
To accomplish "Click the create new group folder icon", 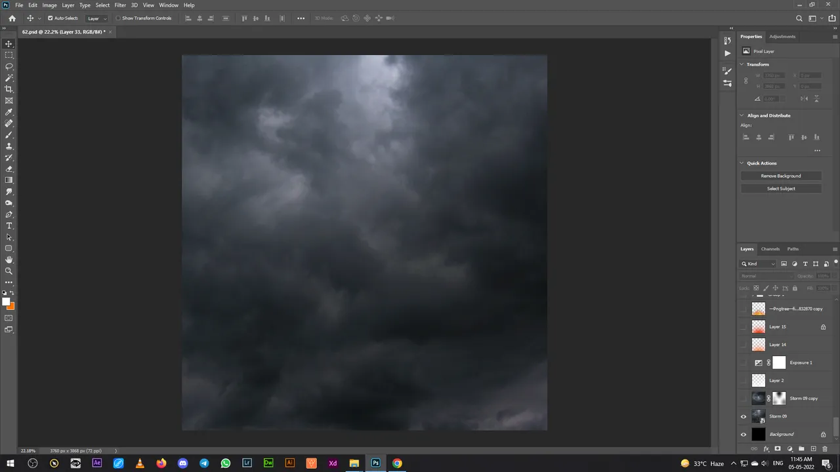I will (801, 449).
